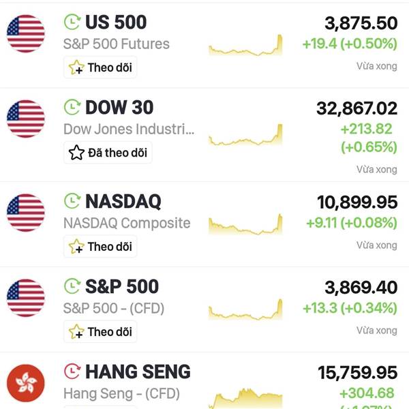Screen dimensions: 409x409
Task: Open S&P 500 Futures subtitle link
Action: (117, 44)
